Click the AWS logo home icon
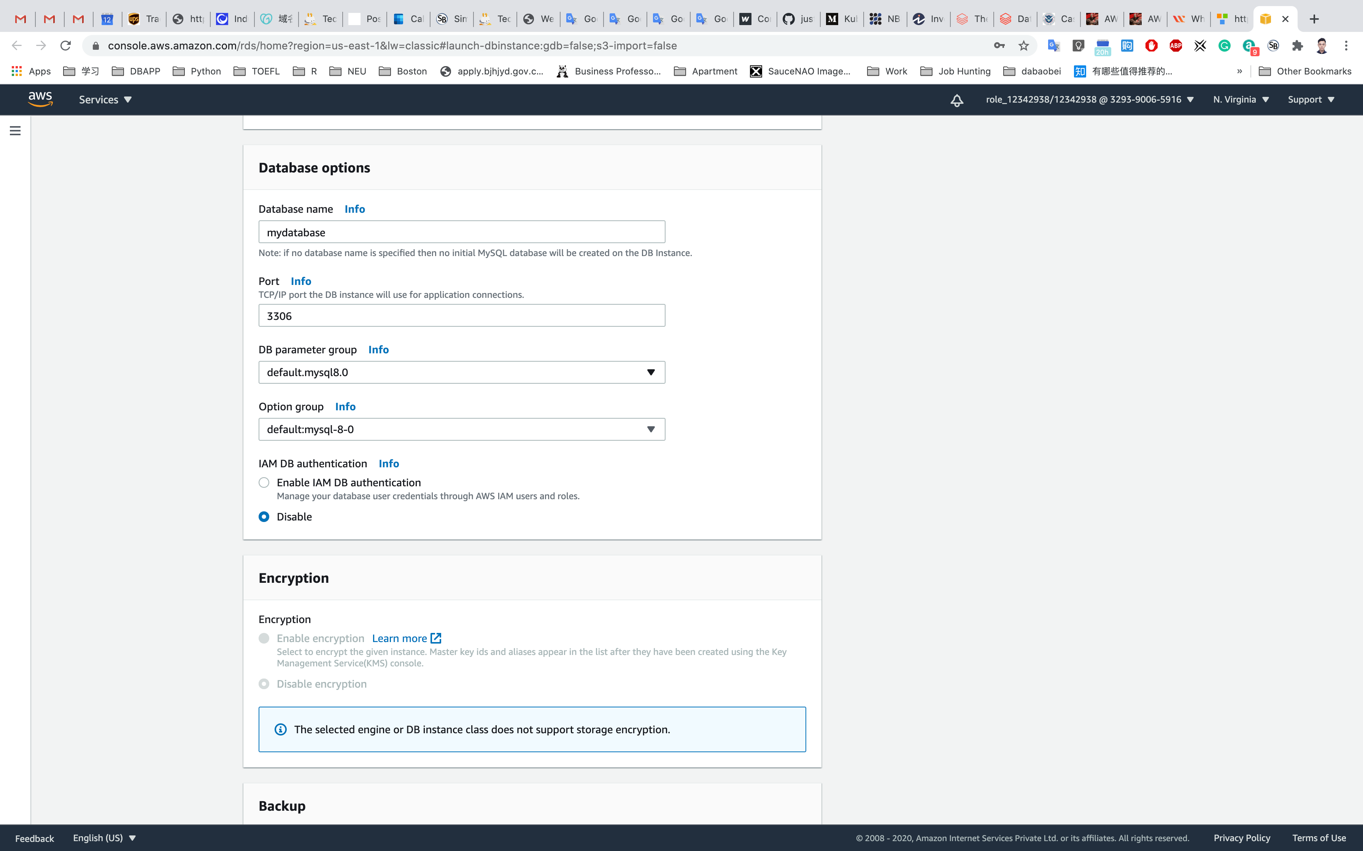 click(x=40, y=100)
